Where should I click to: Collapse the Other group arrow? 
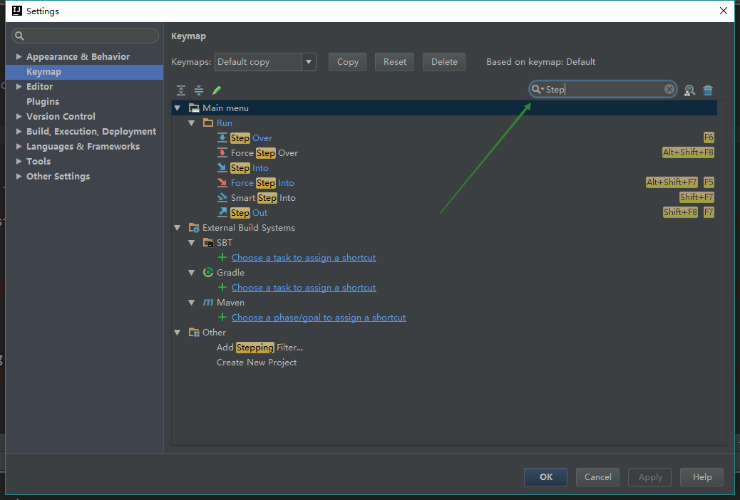[x=178, y=333]
